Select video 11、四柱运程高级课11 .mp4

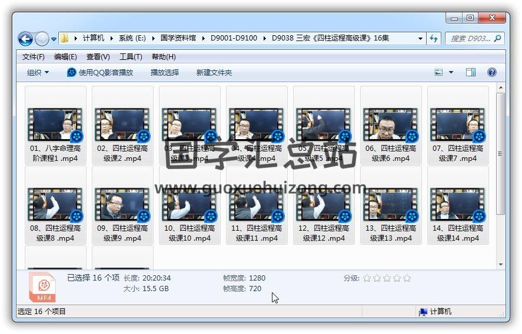pos(257,205)
